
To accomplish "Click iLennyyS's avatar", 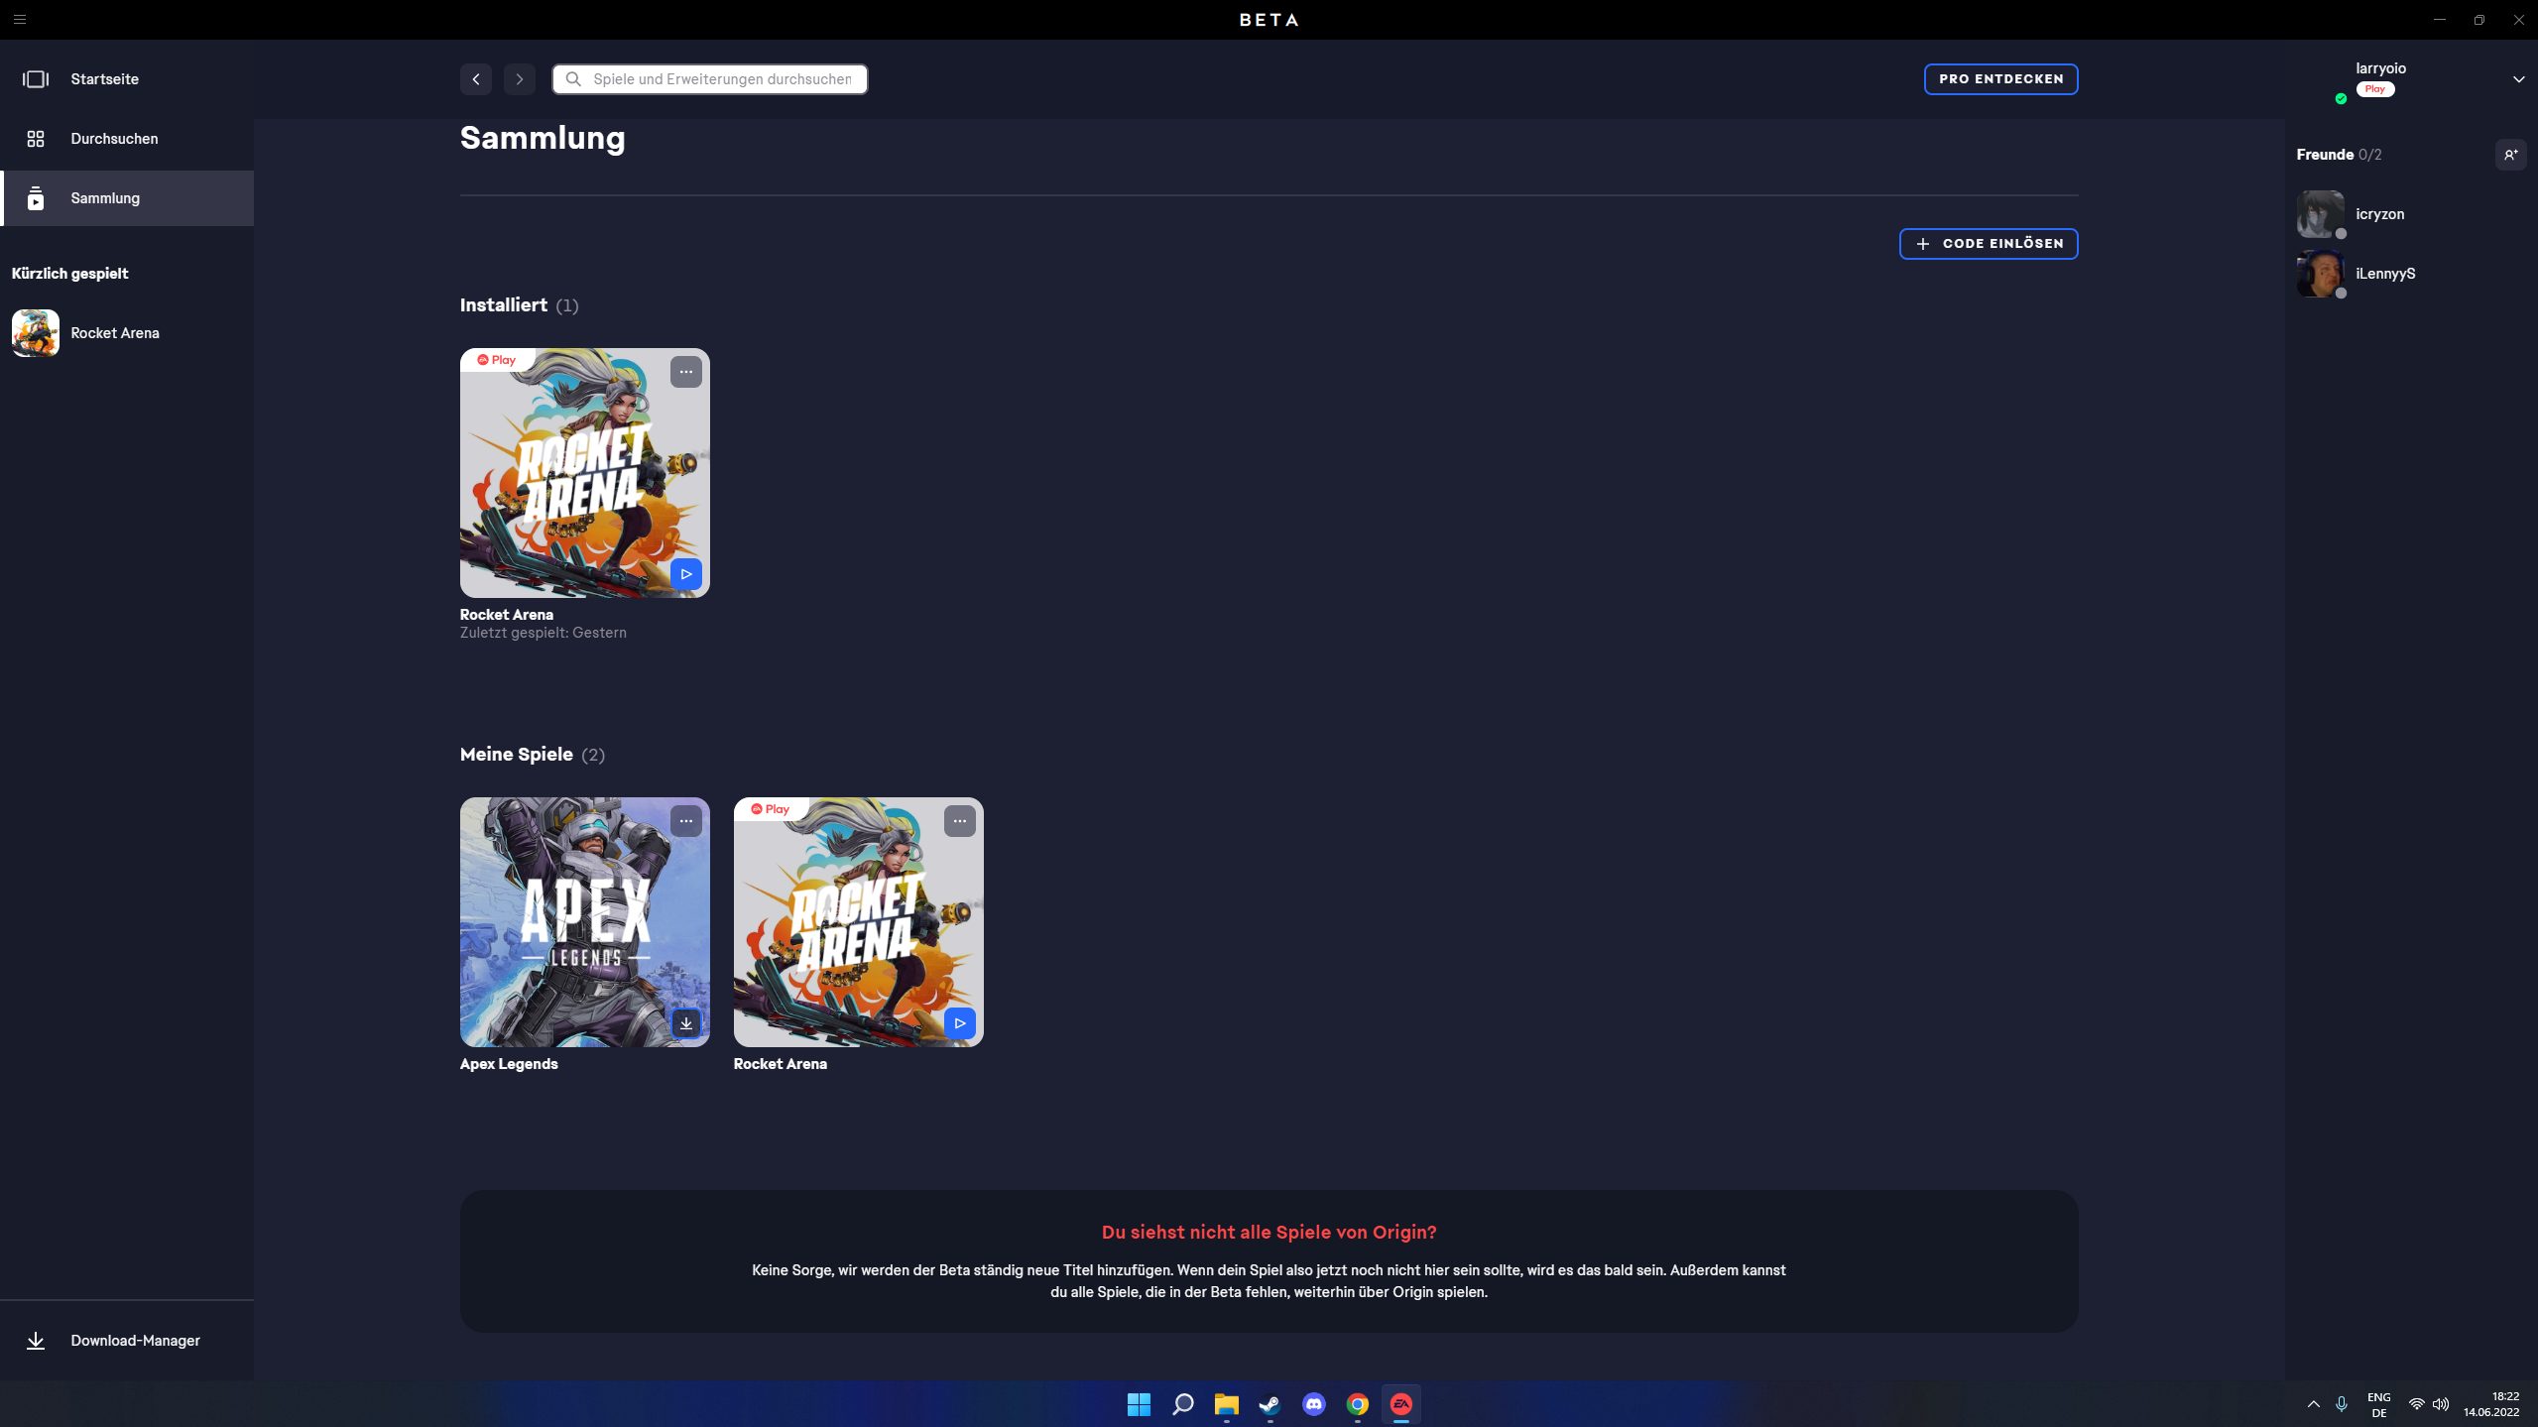I will point(2321,274).
